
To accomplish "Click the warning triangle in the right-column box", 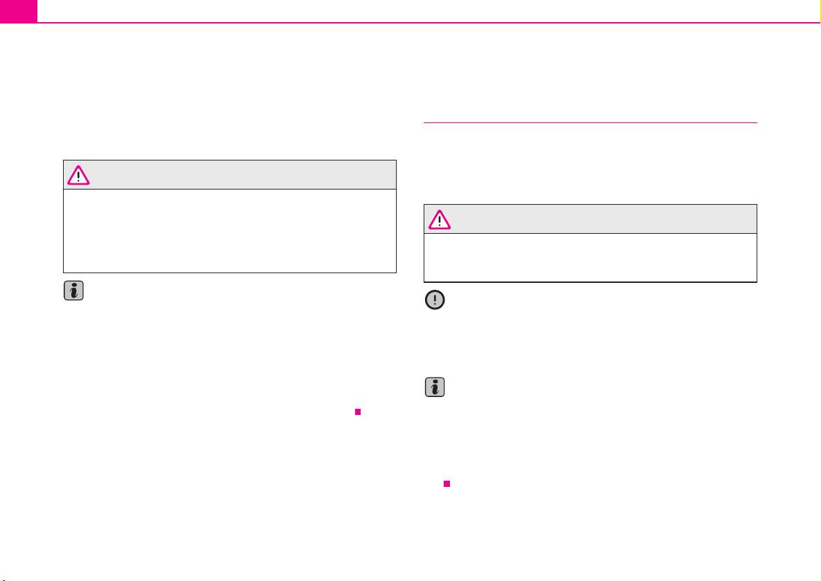I will pyautogui.click(x=440, y=220).
